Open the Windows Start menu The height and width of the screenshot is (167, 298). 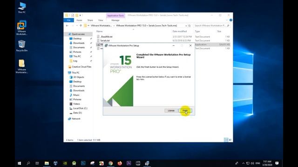(x=19, y=163)
